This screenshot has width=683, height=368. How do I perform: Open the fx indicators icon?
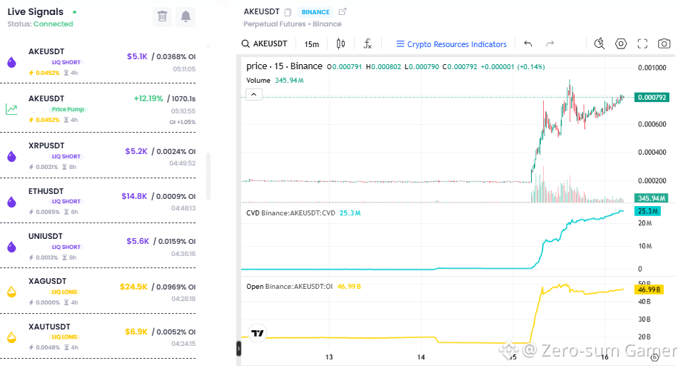[x=368, y=44]
